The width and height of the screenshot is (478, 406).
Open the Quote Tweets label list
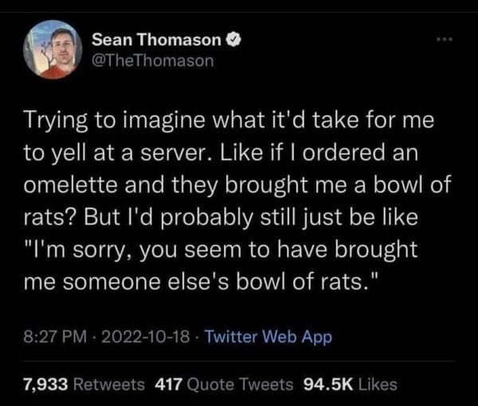(242, 384)
